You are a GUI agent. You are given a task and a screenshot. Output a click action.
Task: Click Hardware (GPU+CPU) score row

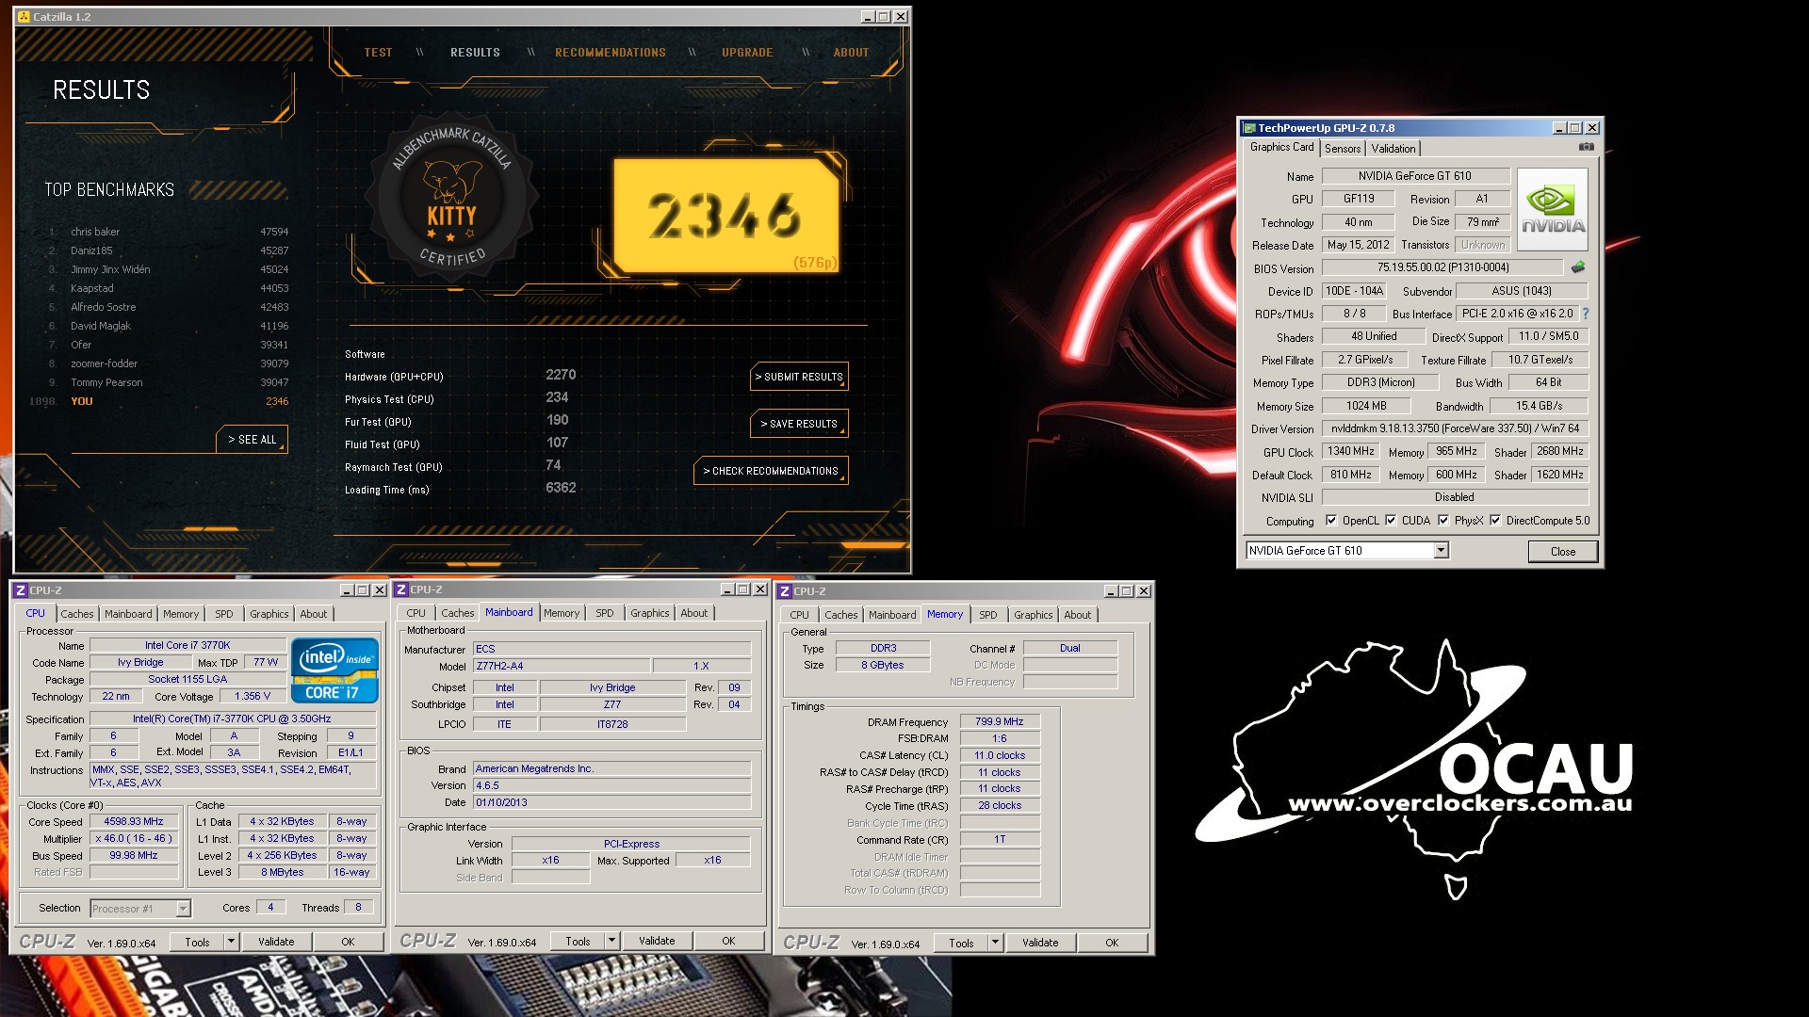coord(462,376)
